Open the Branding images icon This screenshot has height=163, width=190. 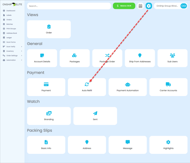point(49,113)
